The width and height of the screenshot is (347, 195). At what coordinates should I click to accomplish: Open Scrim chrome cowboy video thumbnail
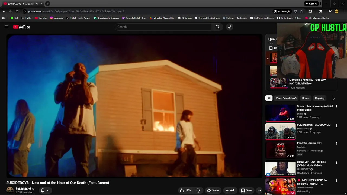(280, 113)
